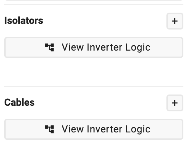This screenshot has height=163, width=189.
Task: Expand the Isolators section with its add button
Action: point(175,21)
